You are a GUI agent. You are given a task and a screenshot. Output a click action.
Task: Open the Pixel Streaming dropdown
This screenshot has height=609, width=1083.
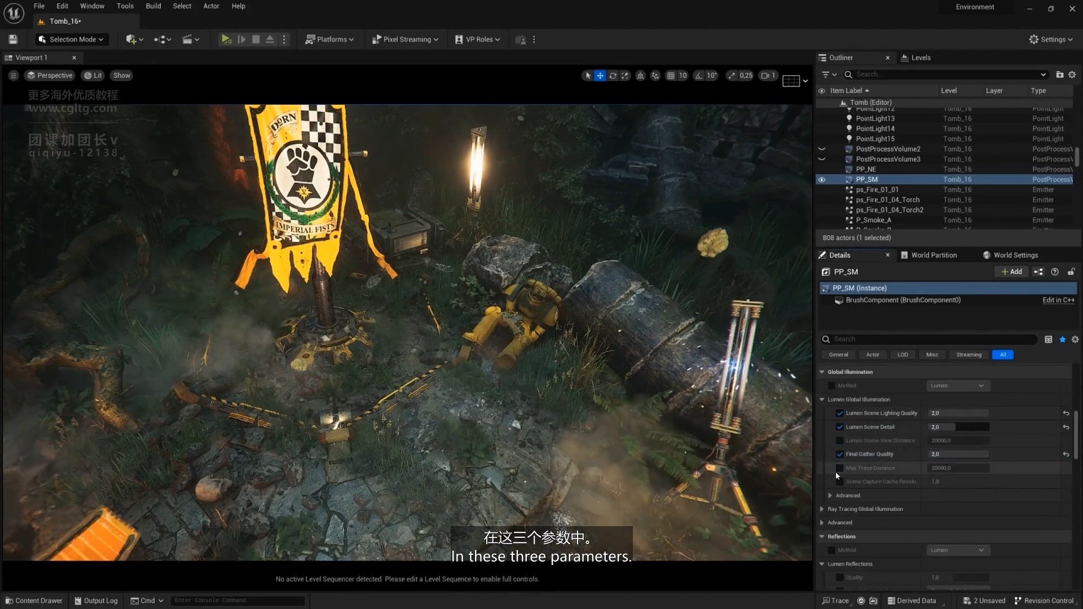[x=405, y=39]
